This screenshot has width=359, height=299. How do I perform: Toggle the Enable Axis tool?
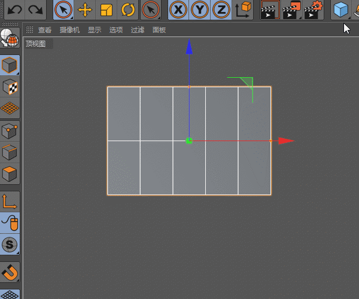[x=10, y=202]
